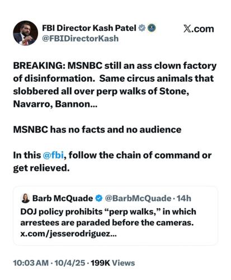
Task: Click the 10/4/25 post date
Action: pos(70,263)
